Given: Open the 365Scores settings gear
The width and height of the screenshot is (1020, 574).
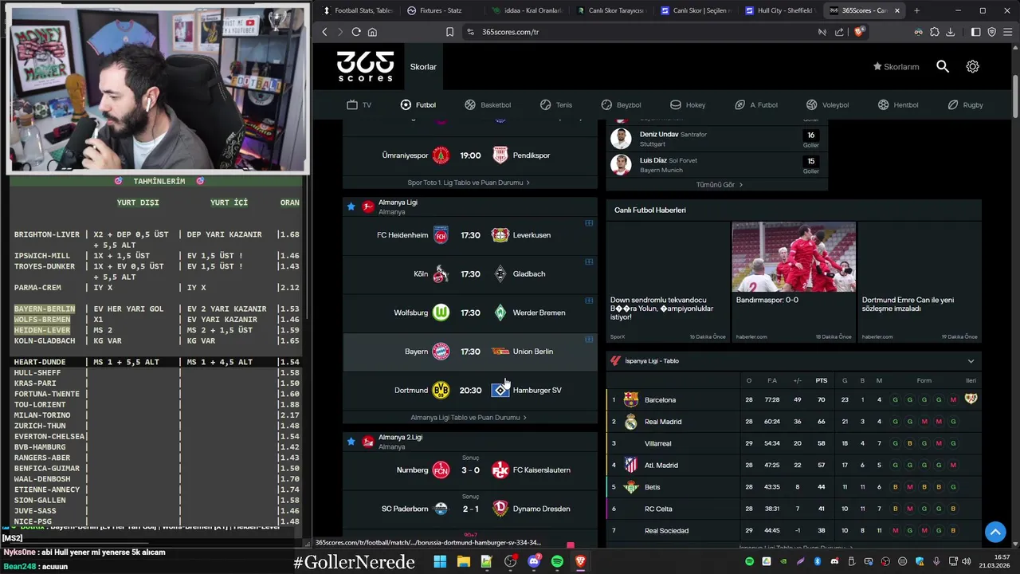Looking at the screenshot, I should click(973, 67).
